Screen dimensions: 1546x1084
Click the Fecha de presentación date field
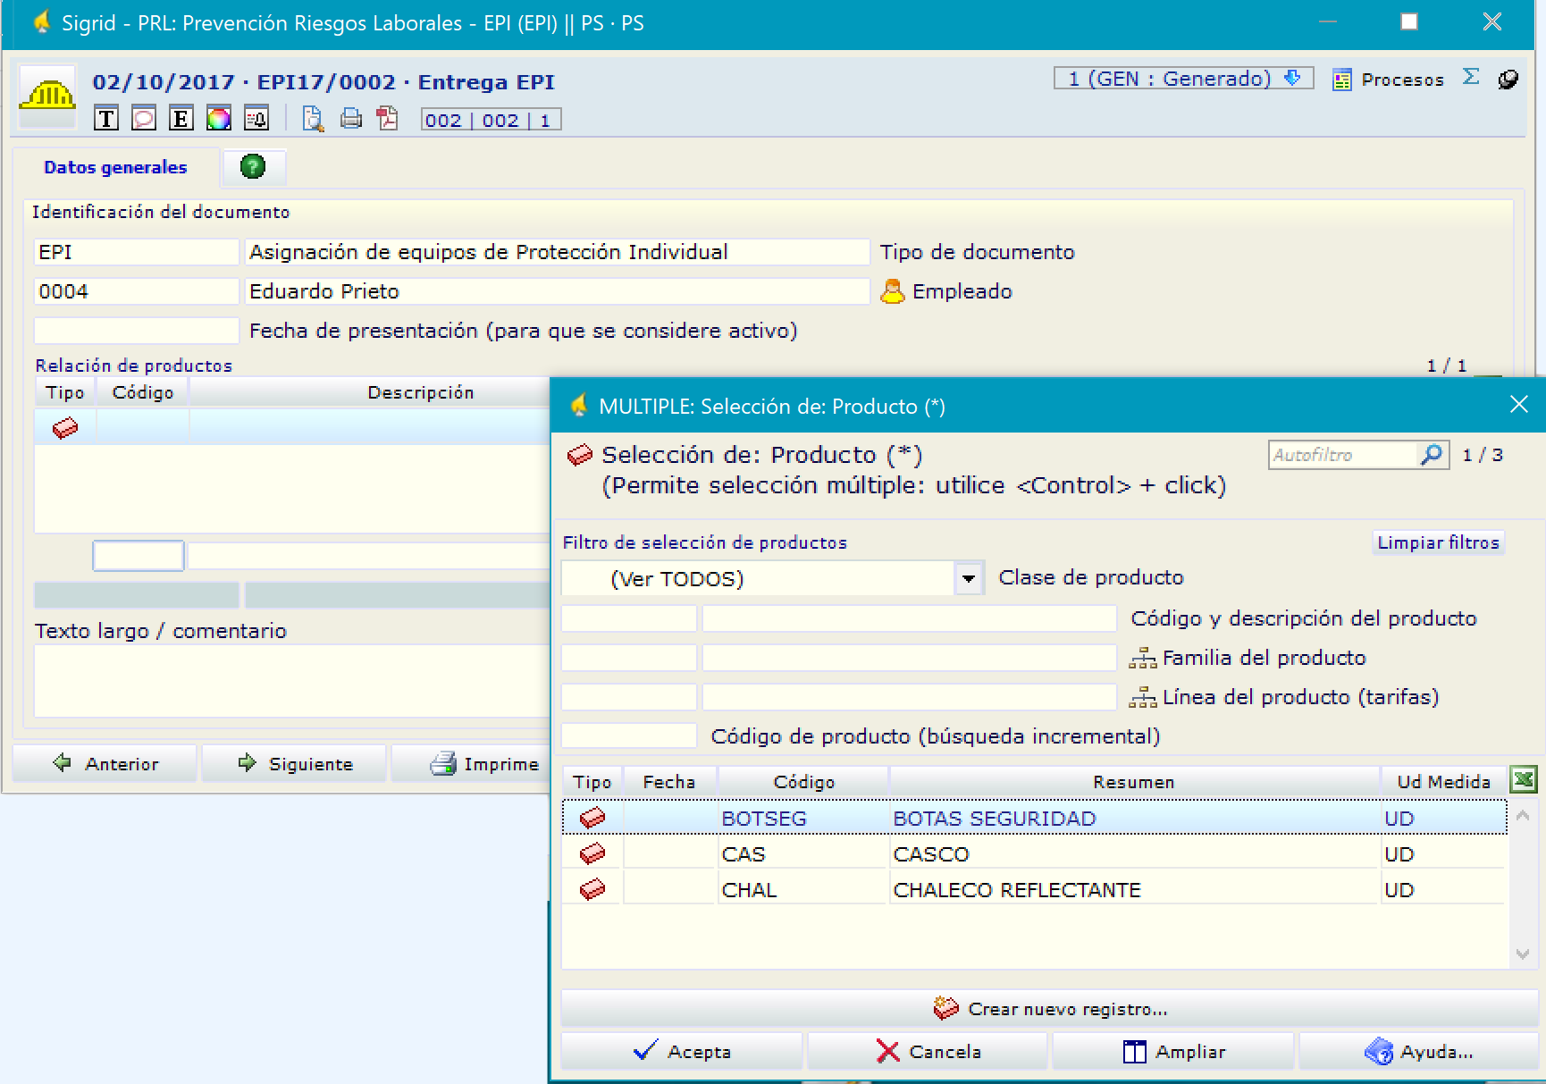point(137,331)
